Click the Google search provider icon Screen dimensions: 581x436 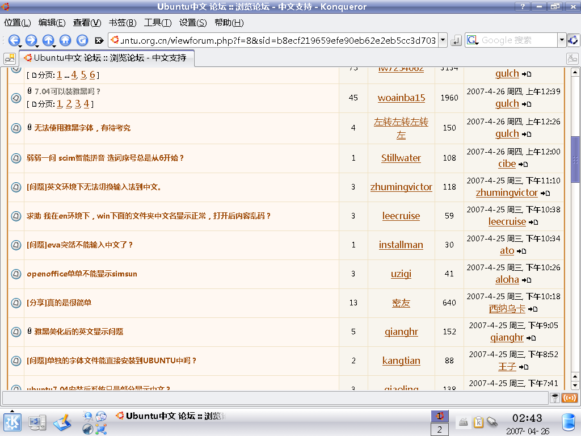pyautogui.click(x=473, y=40)
